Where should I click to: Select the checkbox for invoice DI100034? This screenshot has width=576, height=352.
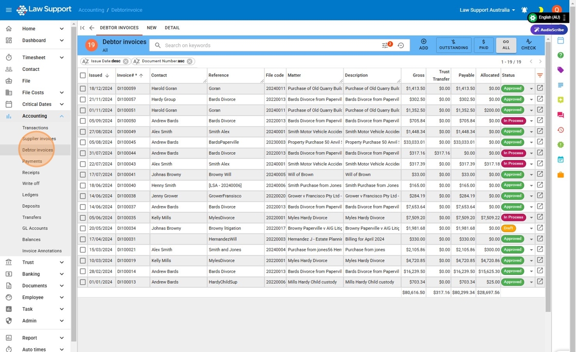(x=83, y=228)
